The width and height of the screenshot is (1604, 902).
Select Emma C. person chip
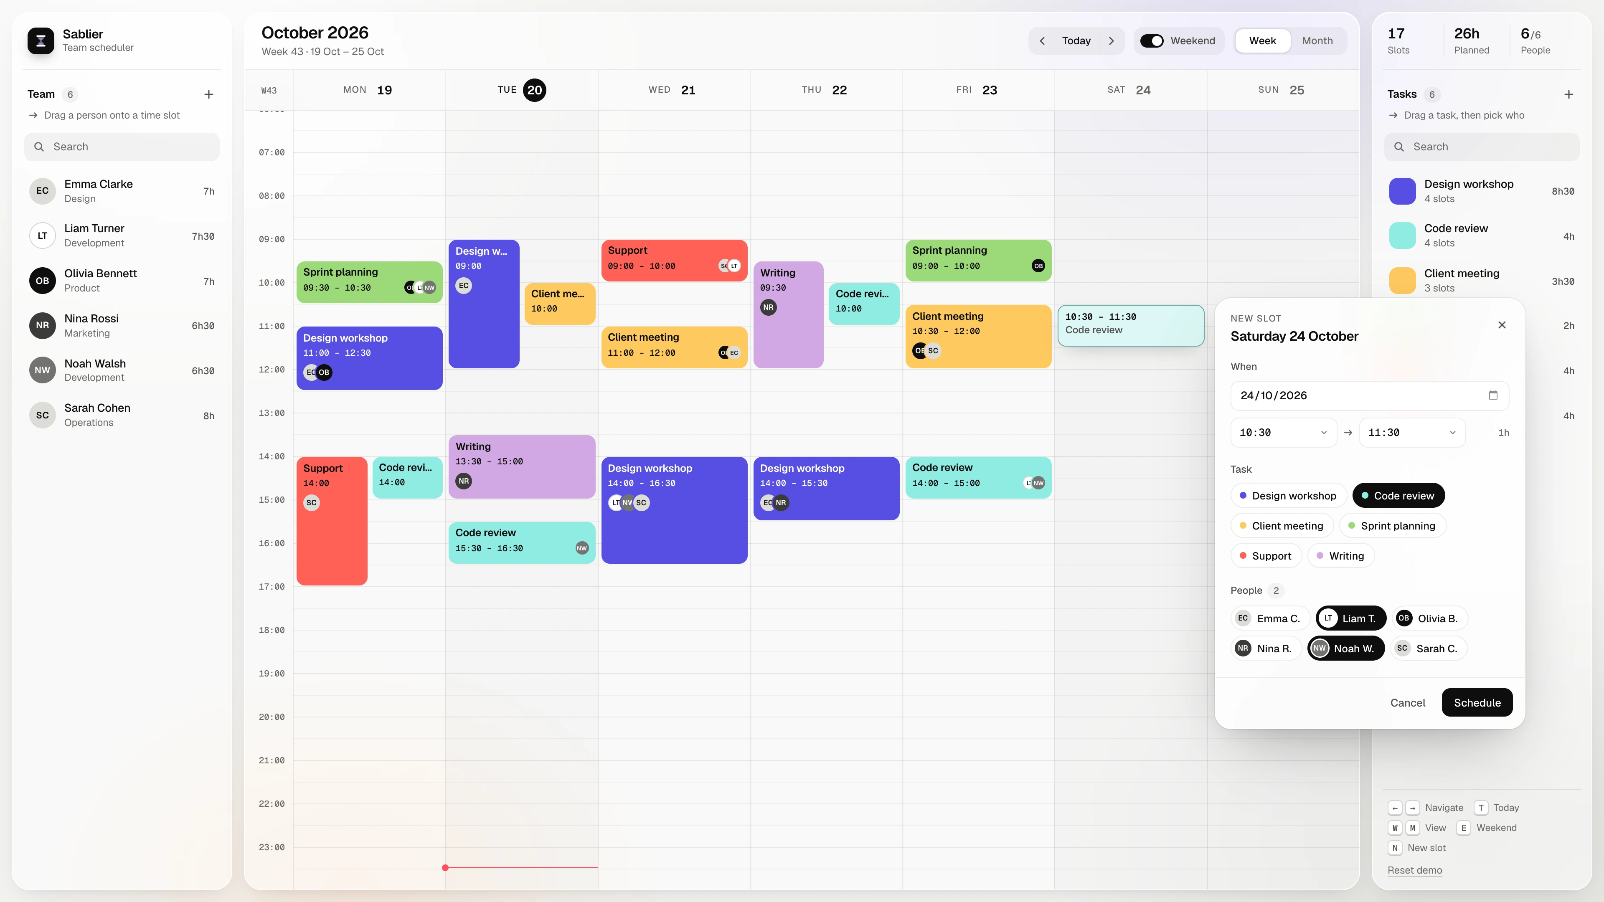1270,618
